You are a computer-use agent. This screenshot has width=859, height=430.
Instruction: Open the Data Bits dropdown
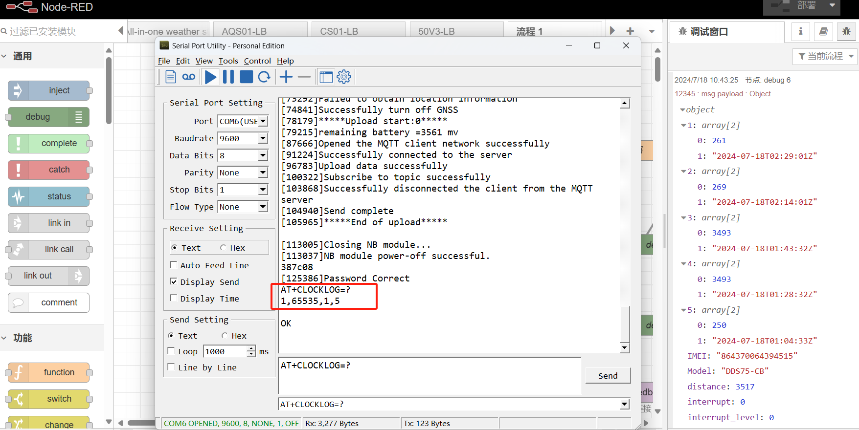click(x=263, y=155)
